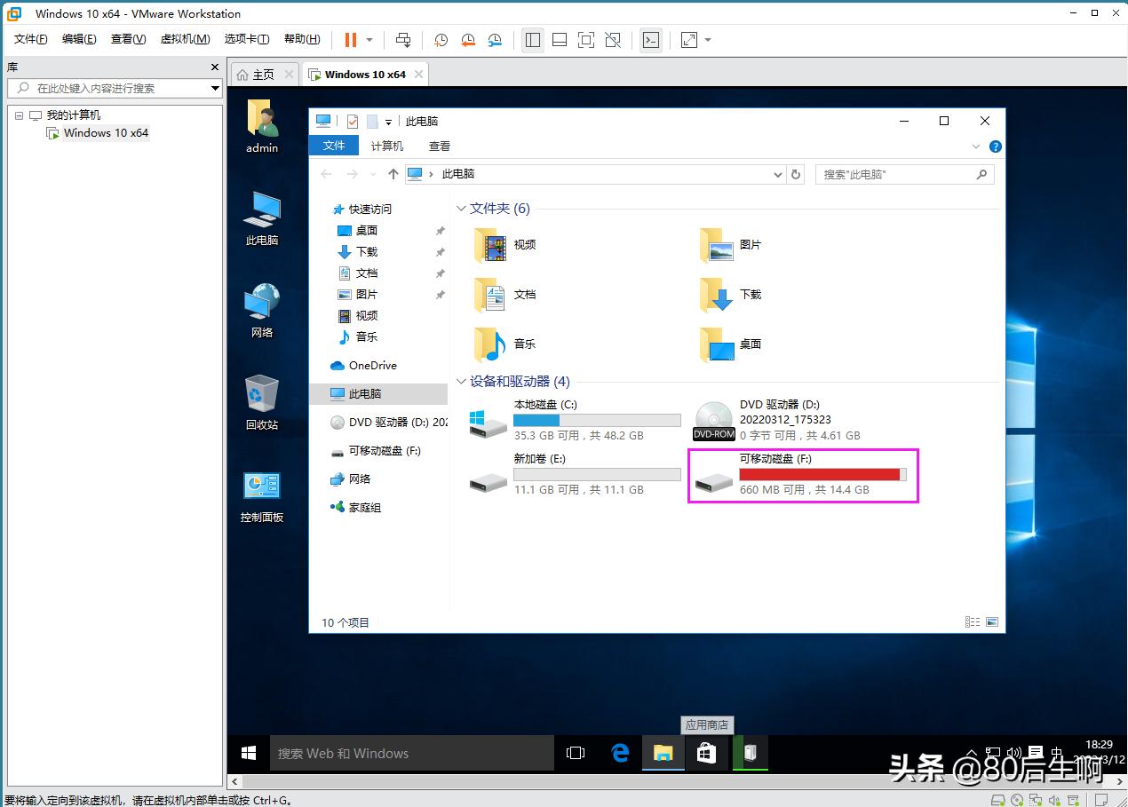Open 本地磁盘 (C:) drive
This screenshot has height=807, width=1128.
point(544,404)
